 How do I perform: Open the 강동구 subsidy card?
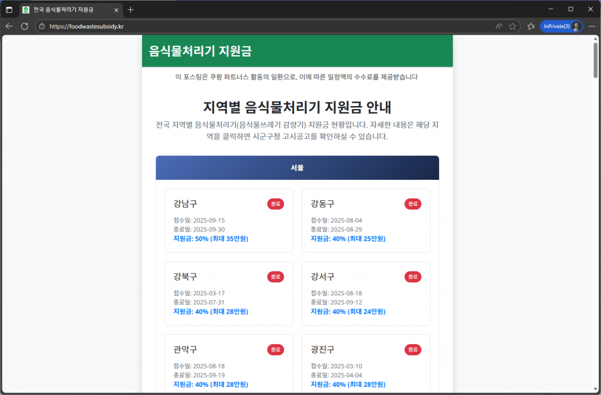click(x=366, y=221)
